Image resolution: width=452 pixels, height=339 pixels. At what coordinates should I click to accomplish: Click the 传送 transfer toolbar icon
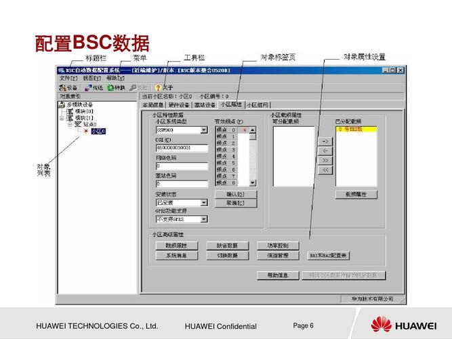pos(88,87)
